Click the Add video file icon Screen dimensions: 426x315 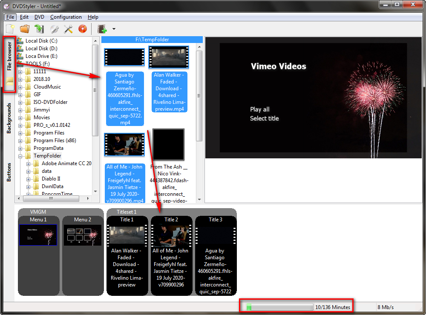click(102, 29)
